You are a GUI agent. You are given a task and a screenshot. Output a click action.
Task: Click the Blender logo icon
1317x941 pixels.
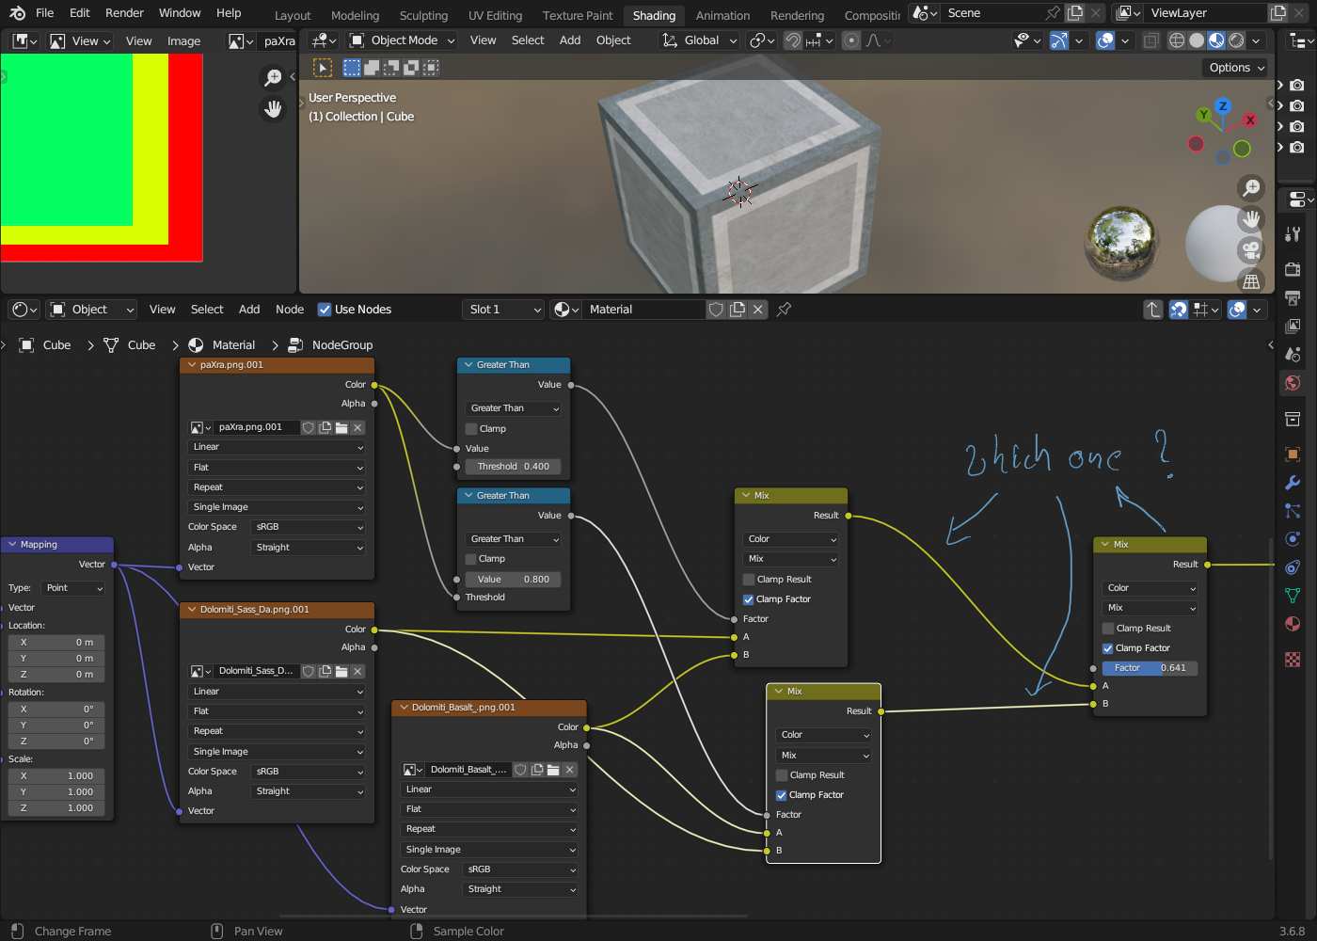[x=17, y=13]
